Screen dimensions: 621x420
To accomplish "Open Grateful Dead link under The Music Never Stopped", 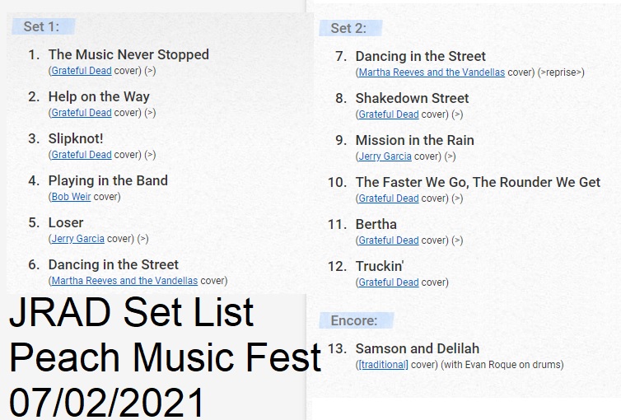I will pos(82,71).
